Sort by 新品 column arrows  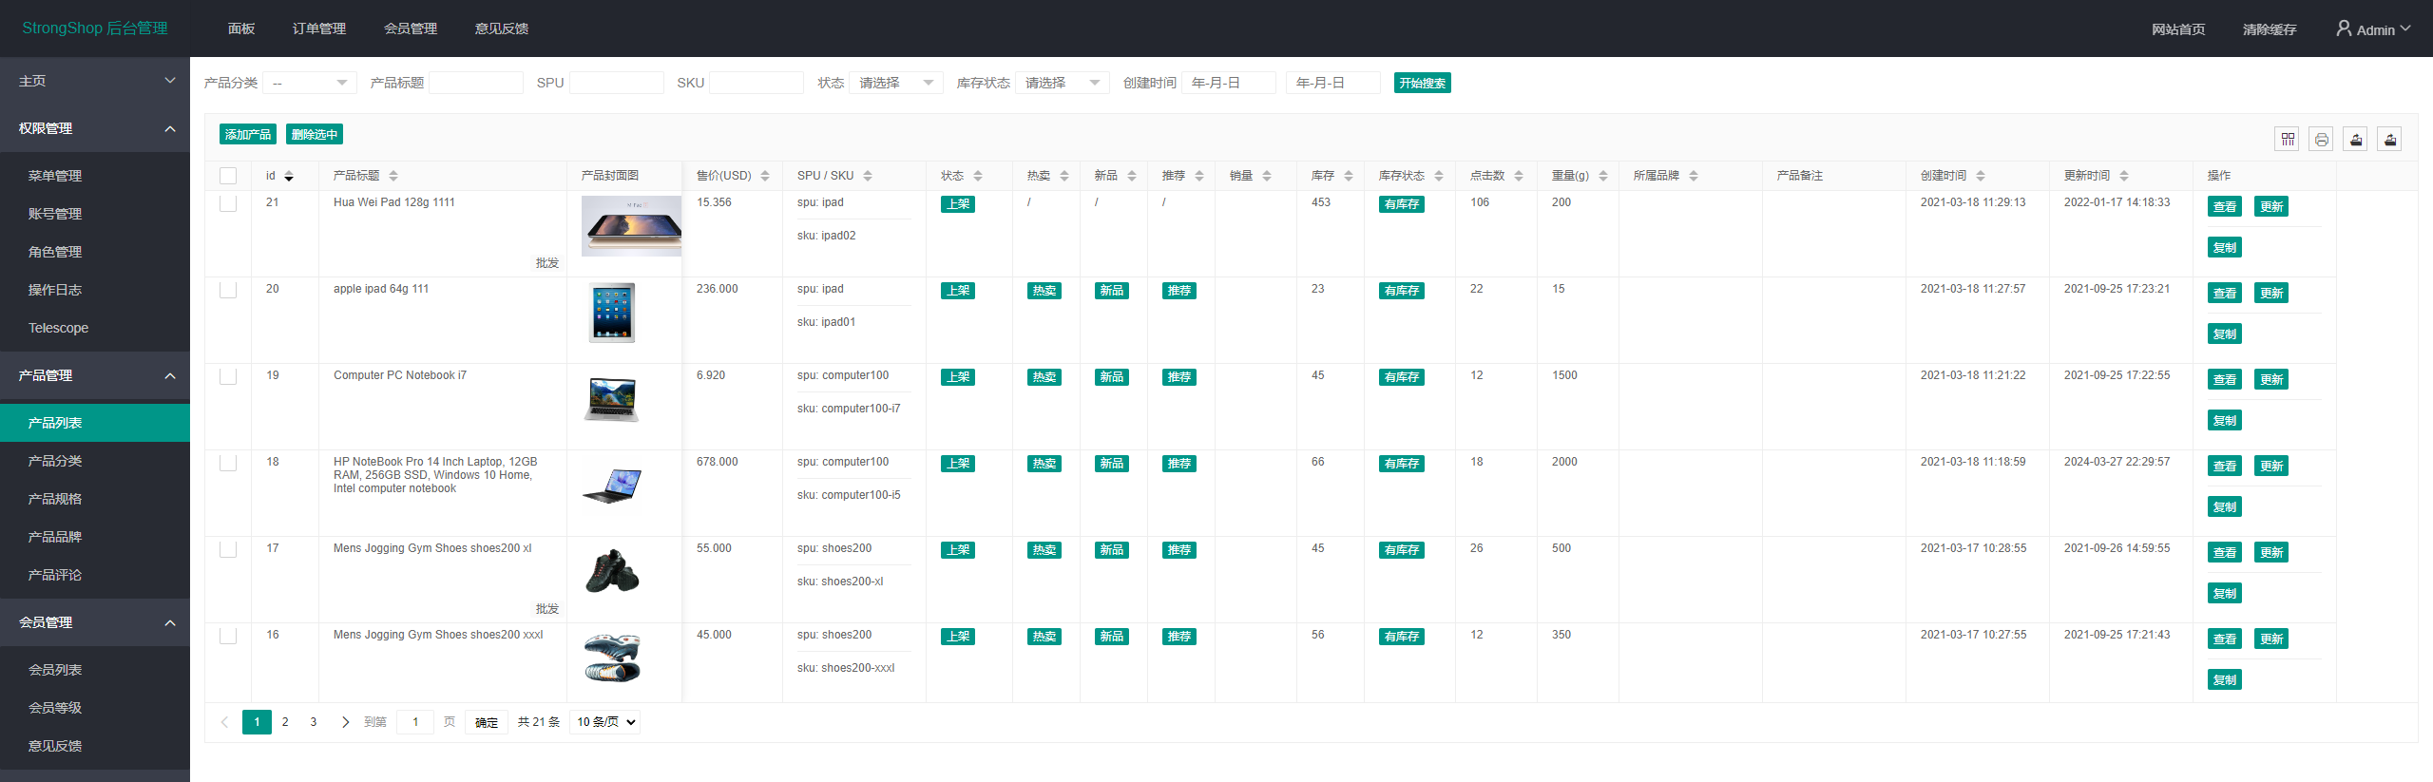tap(1132, 176)
